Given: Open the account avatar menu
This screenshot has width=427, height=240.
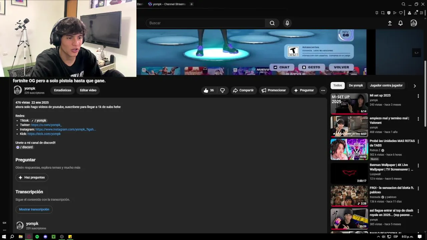Looking at the screenshot, I should coord(414,23).
